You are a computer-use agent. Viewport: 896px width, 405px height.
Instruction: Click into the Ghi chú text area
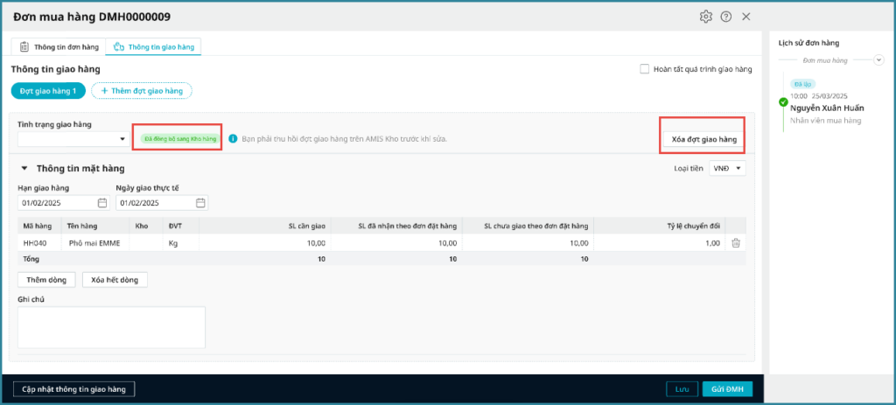(111, 327)
